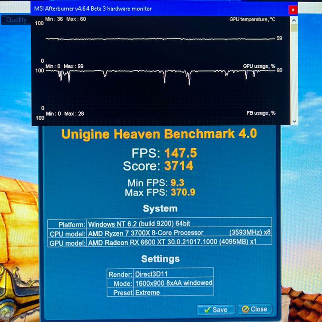
Task: Select the Quality tab behind the monitor window
Action: pyautogui.click(x=16, y=20)
